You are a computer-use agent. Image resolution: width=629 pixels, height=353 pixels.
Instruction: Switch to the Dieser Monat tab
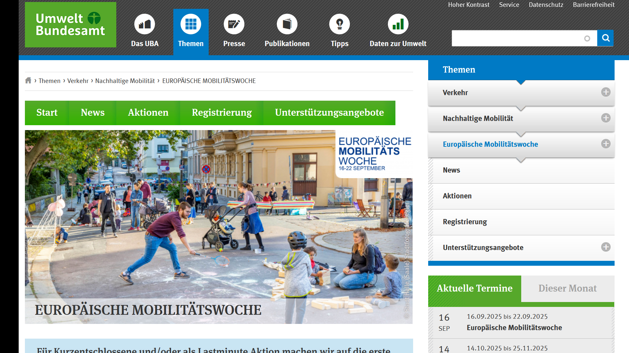click(x=567, y=288)
